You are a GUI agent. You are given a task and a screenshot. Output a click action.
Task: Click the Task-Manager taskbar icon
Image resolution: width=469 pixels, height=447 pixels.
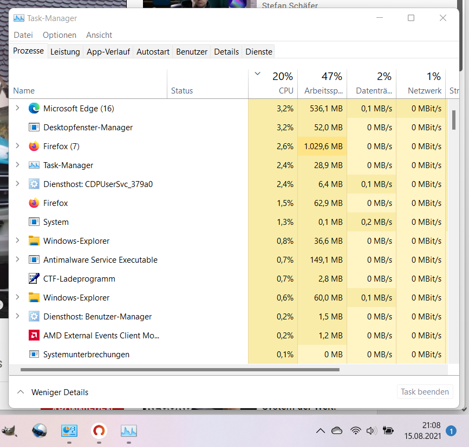[x=128, y=431]
